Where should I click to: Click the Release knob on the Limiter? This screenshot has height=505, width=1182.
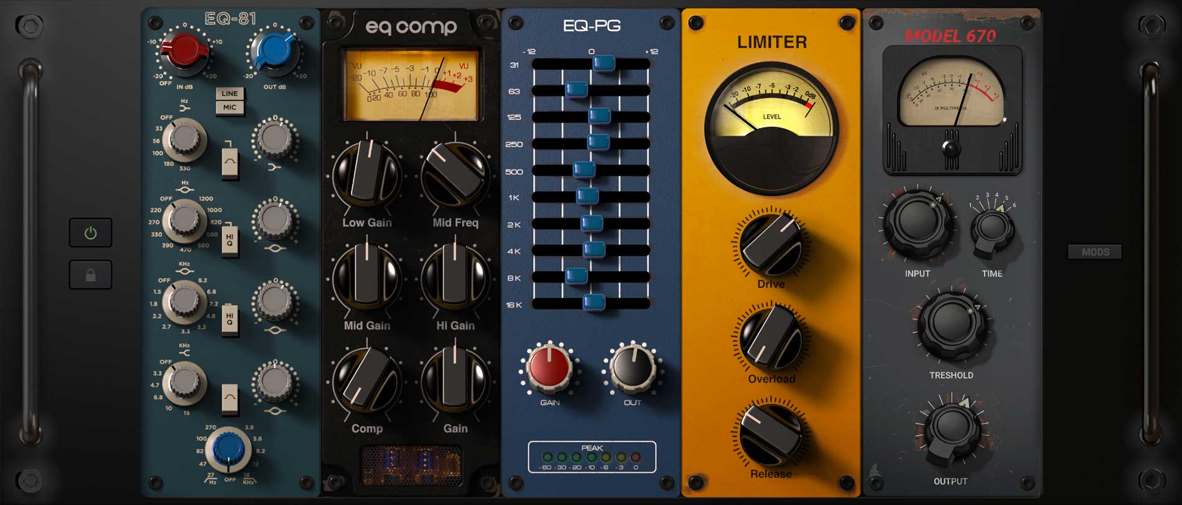pyautogui.click(x=771, y=434)
